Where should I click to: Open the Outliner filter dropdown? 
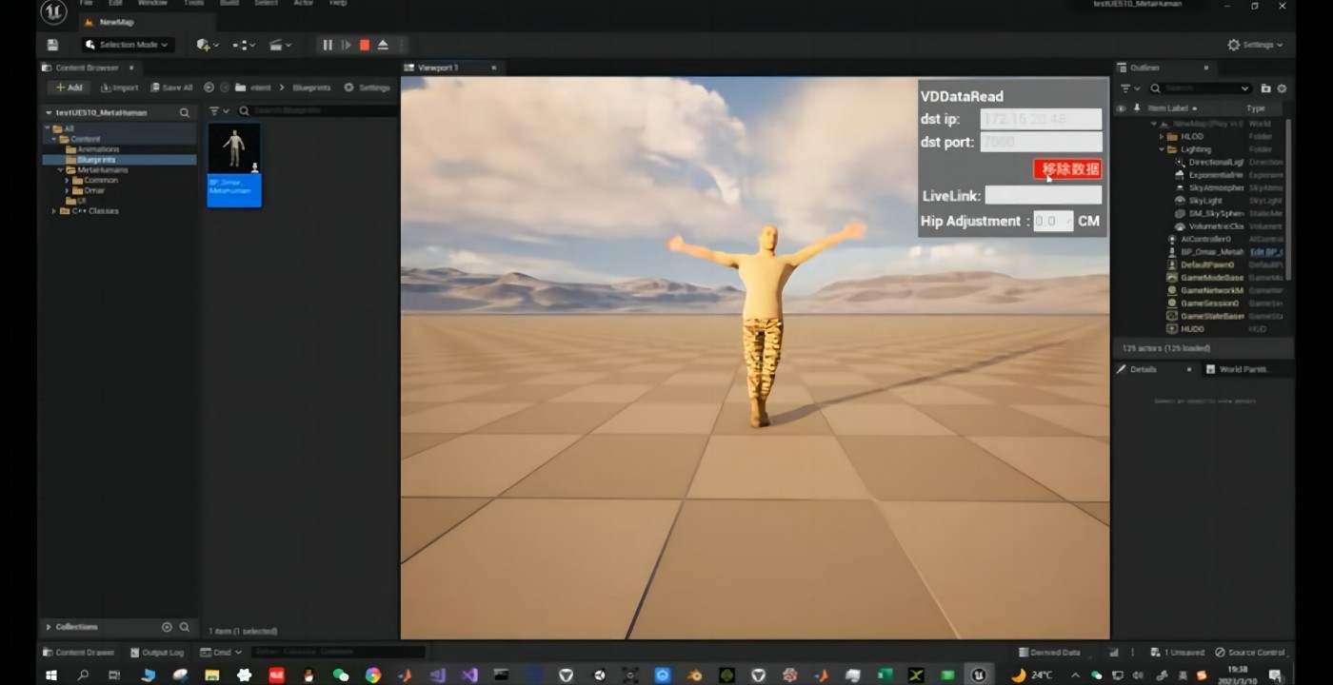click(1130, 88)
